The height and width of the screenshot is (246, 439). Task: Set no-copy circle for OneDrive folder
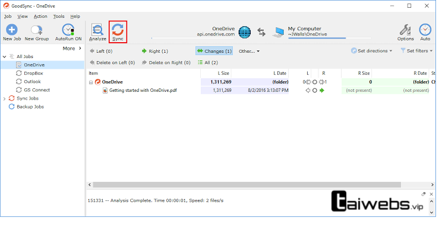coord(315,82)
